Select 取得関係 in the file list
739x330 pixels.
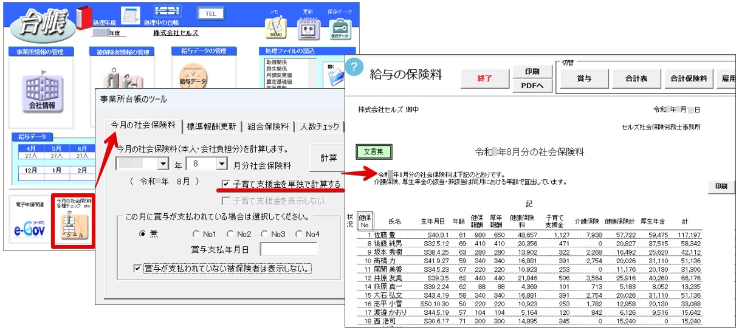(277, 63)
